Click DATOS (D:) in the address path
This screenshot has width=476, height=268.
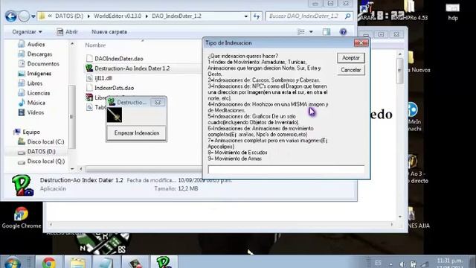pyautogui.click(x=69, y=16)
